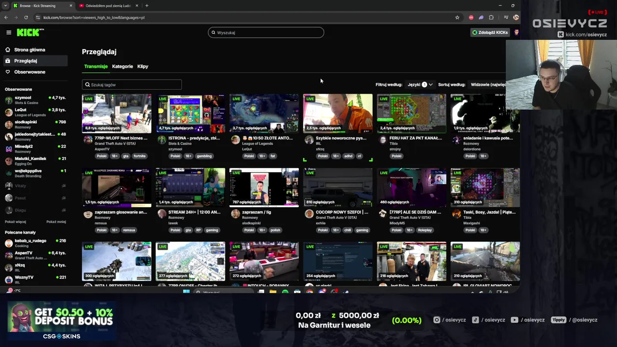Viewport: 617px width, 347px height.
Task: Open the 77RP-WLOFF GTA stream thumbnail
Action: click(117, 113)
